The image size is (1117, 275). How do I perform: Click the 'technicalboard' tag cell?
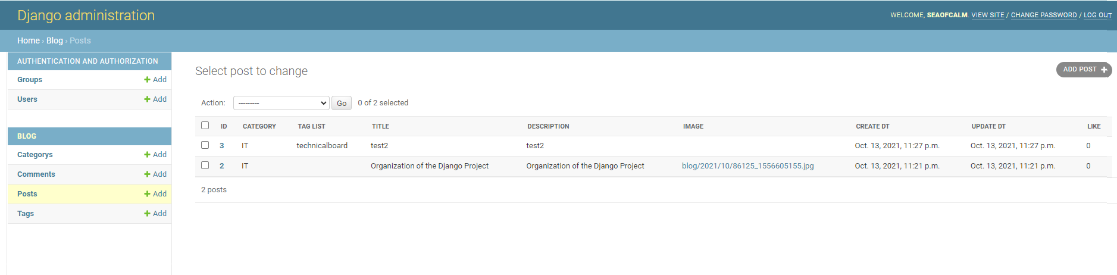(x=322, y=146)
